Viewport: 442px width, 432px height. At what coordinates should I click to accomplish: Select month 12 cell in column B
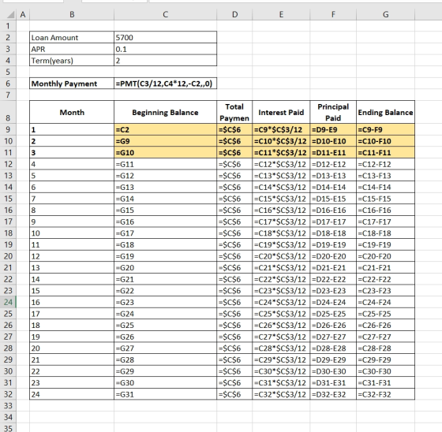tap(72, 256)
